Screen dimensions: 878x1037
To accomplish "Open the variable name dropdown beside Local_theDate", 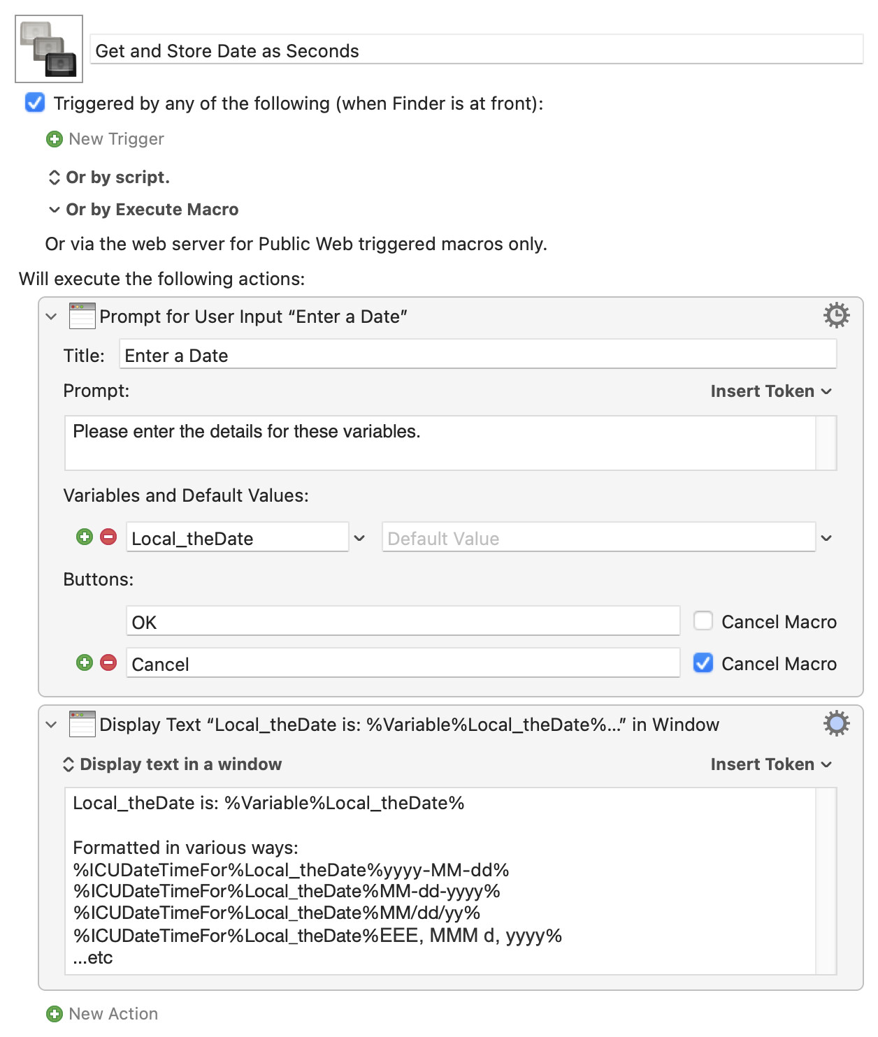I will pyautogui.click(x=359, y=538).
